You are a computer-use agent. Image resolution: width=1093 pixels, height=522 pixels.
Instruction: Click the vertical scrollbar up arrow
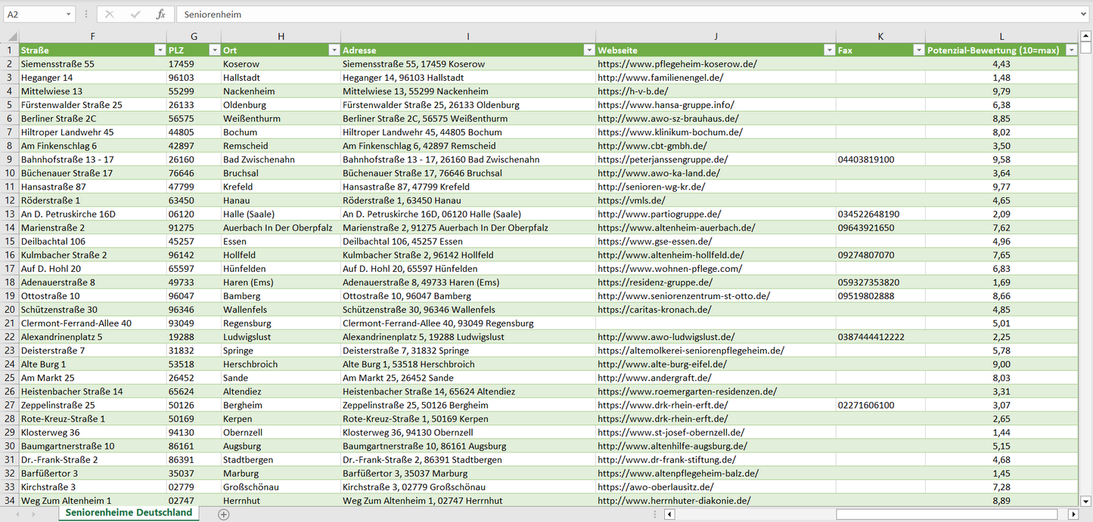[x=1085, y=37]
